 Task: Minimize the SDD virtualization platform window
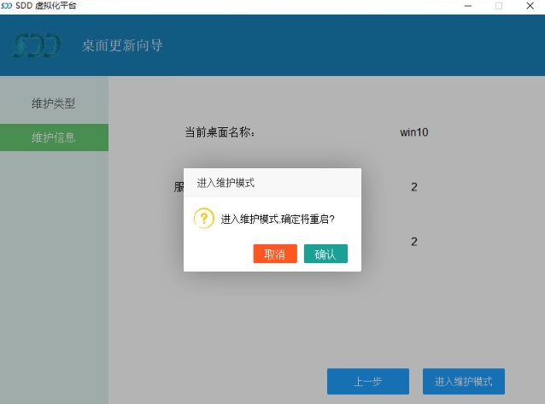point(468,6)
